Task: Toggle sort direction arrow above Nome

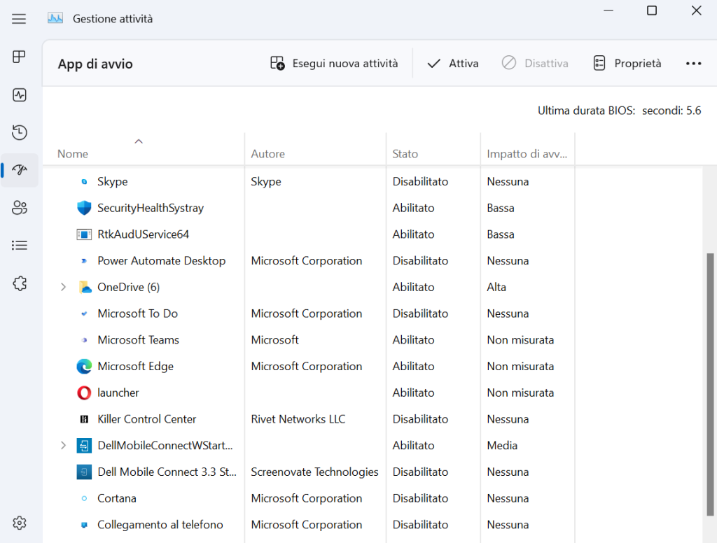Action: pos(139,141)
